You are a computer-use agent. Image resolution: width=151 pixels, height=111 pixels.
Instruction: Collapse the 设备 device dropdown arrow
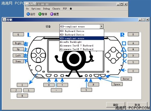point(101,27)
